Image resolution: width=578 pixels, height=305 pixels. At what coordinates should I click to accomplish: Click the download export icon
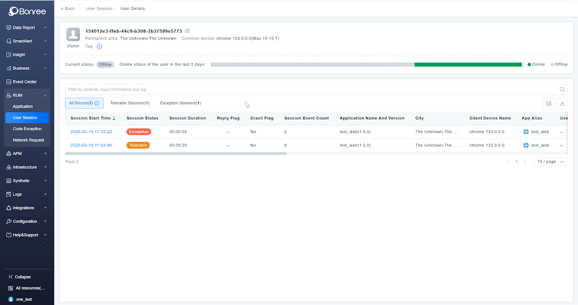coord(562,103)
